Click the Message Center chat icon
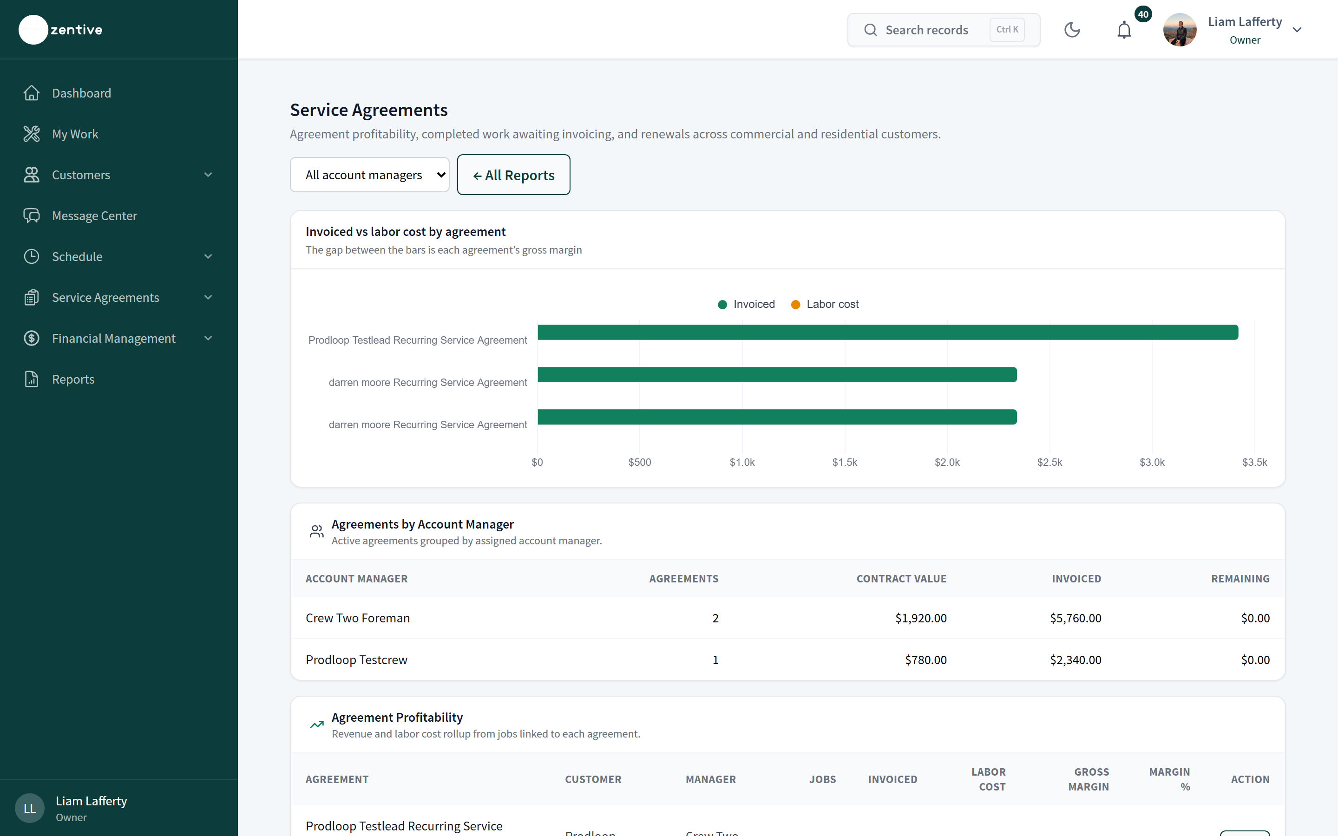This screenshot has height=836, width=1338. (32, 216)
